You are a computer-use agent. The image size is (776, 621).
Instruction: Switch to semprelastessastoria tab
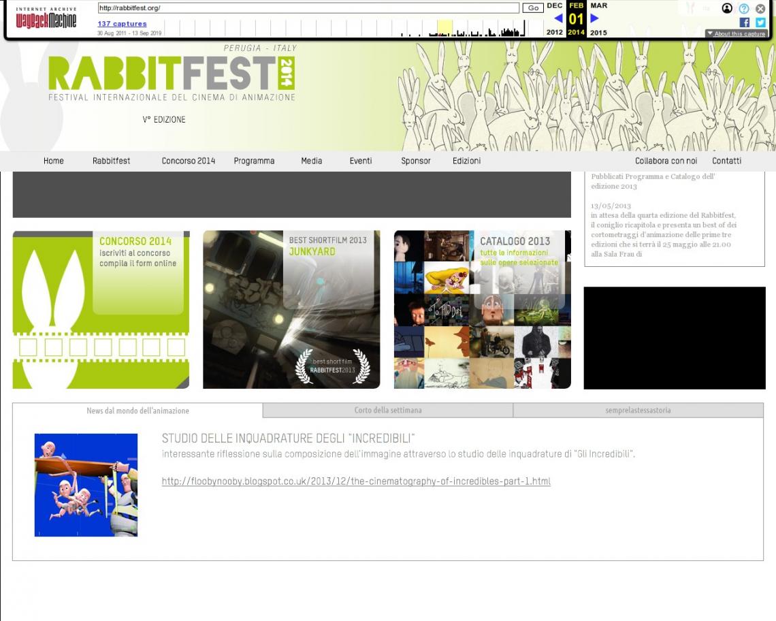click(x=638, y=410)
